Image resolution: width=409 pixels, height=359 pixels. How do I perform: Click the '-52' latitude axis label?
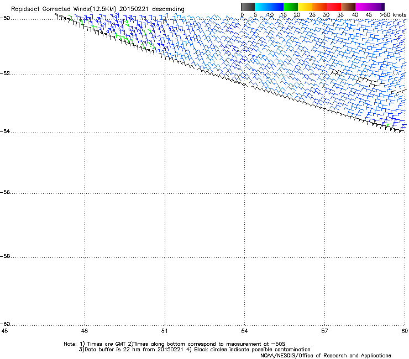(5, 73)
